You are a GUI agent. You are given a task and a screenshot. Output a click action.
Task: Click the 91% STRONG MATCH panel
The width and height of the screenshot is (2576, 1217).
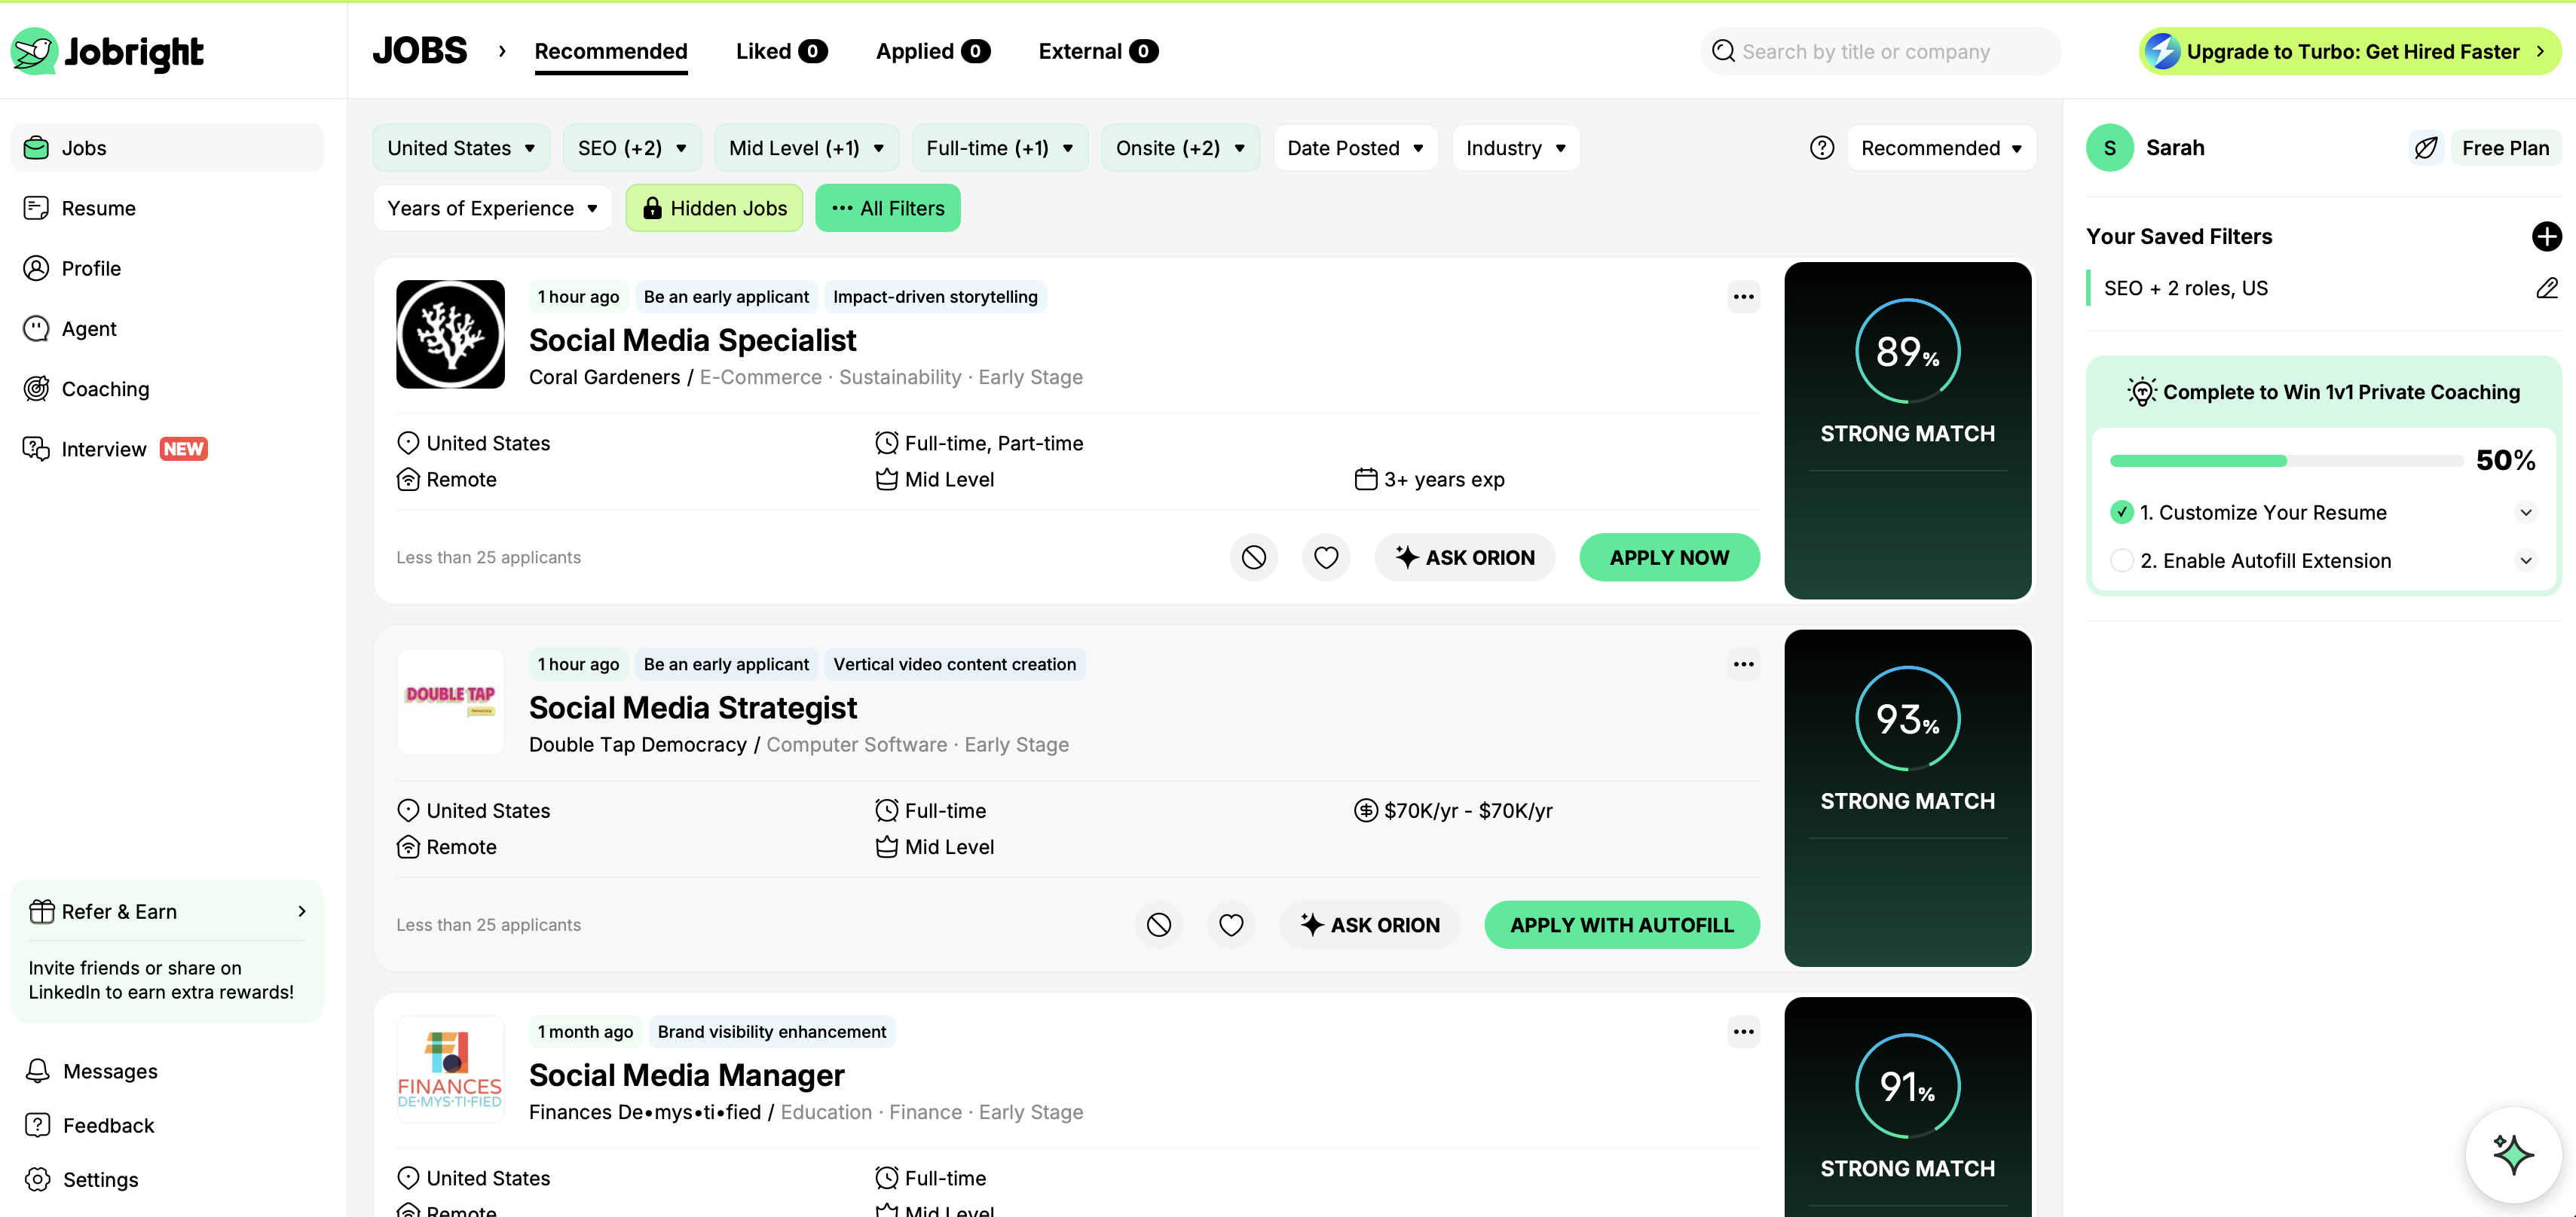point(1907,1107)
